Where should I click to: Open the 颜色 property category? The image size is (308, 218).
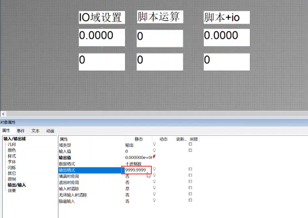pyautogui.click(x=12, y=150)
